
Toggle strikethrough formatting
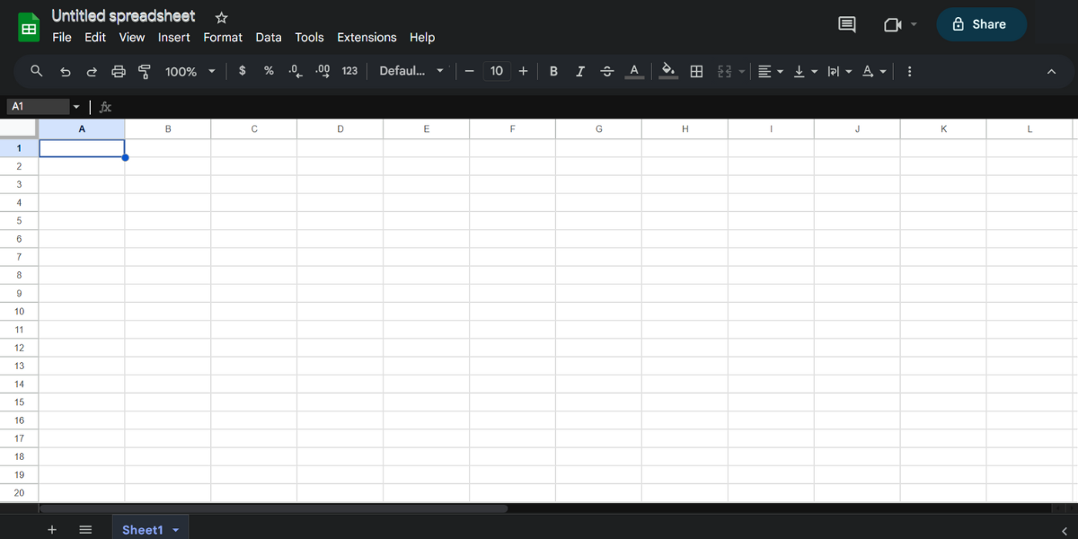click(x=607, y=71)
